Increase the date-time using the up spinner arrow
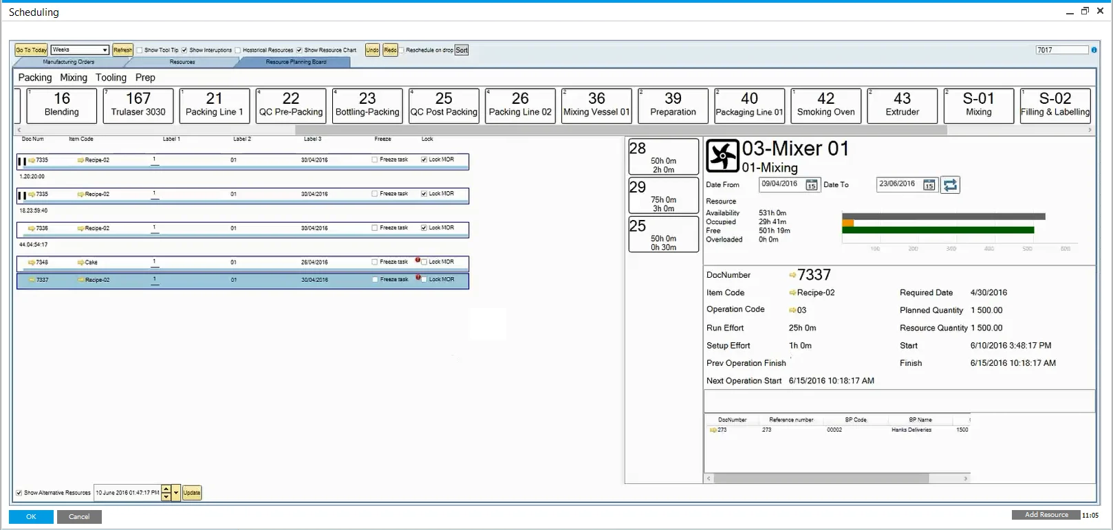This screenshot has height=530, width=1113. pos(166,489)
